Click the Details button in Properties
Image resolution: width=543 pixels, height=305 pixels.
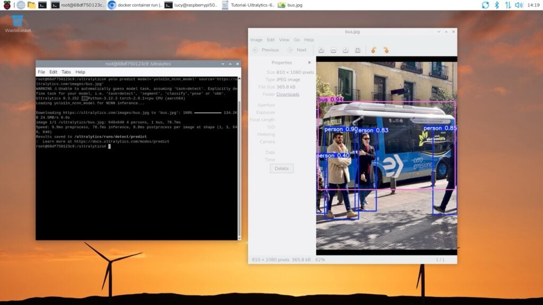tap(282, 168)
